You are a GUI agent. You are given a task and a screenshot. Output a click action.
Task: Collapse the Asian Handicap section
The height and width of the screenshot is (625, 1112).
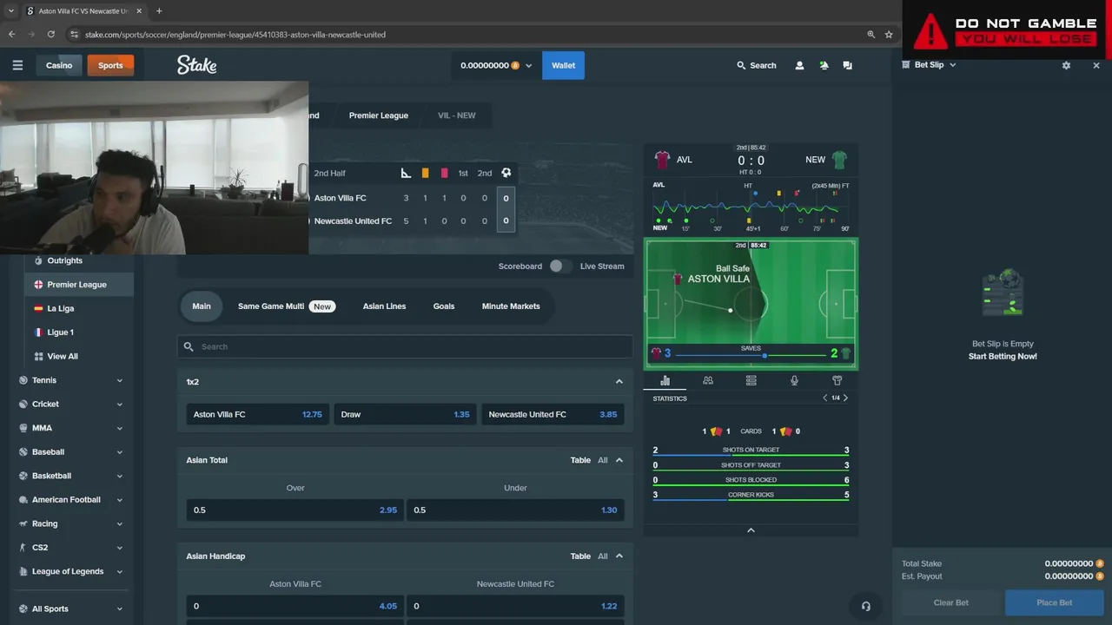619,556
